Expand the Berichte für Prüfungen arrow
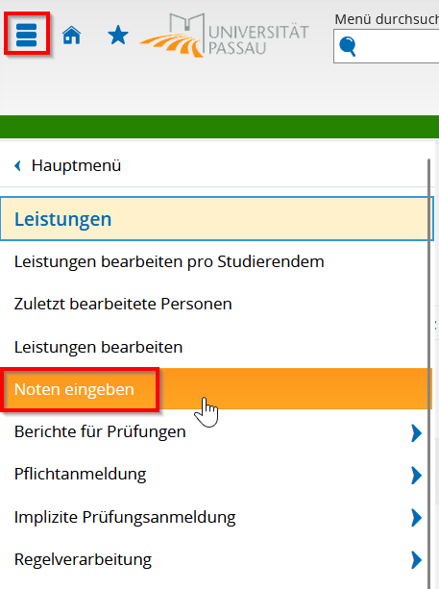The width and height of the screenshot is (439, 589). (x=416, y=433)
